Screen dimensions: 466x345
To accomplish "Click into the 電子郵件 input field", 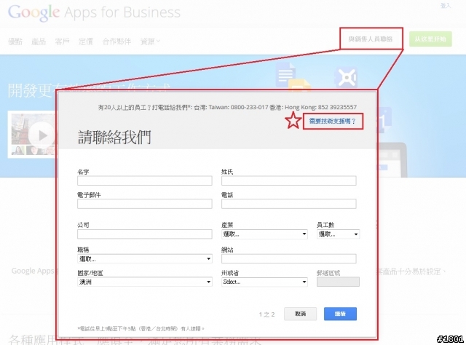I will [x=145, y=204].
